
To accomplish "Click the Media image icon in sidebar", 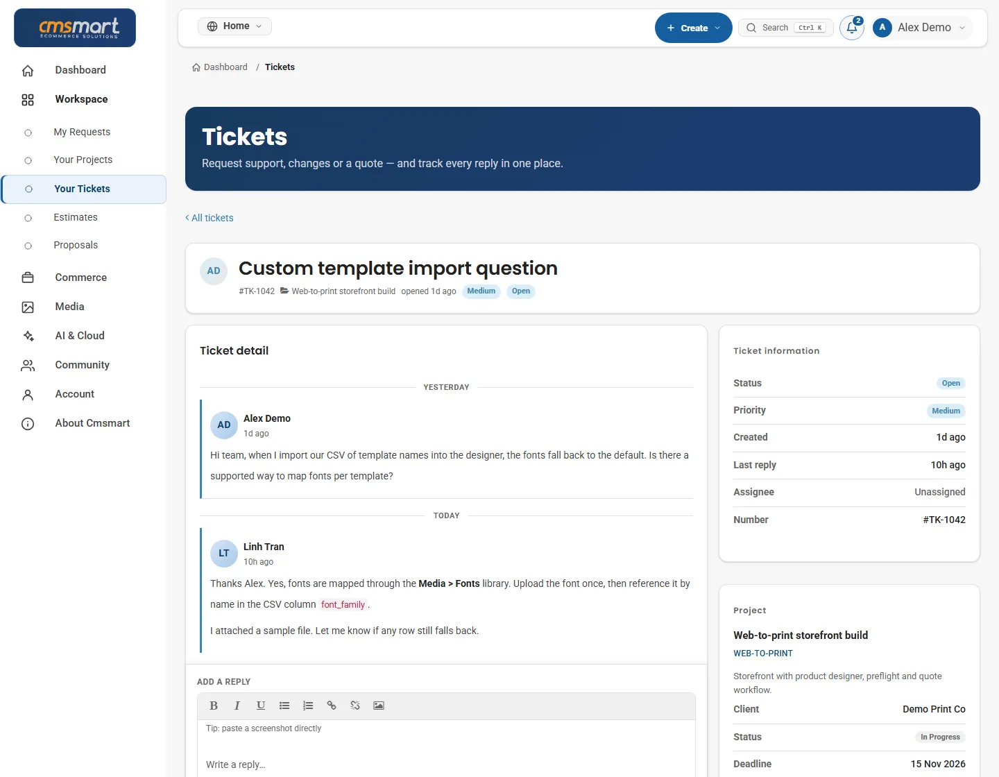I will [x=28, y=307].
